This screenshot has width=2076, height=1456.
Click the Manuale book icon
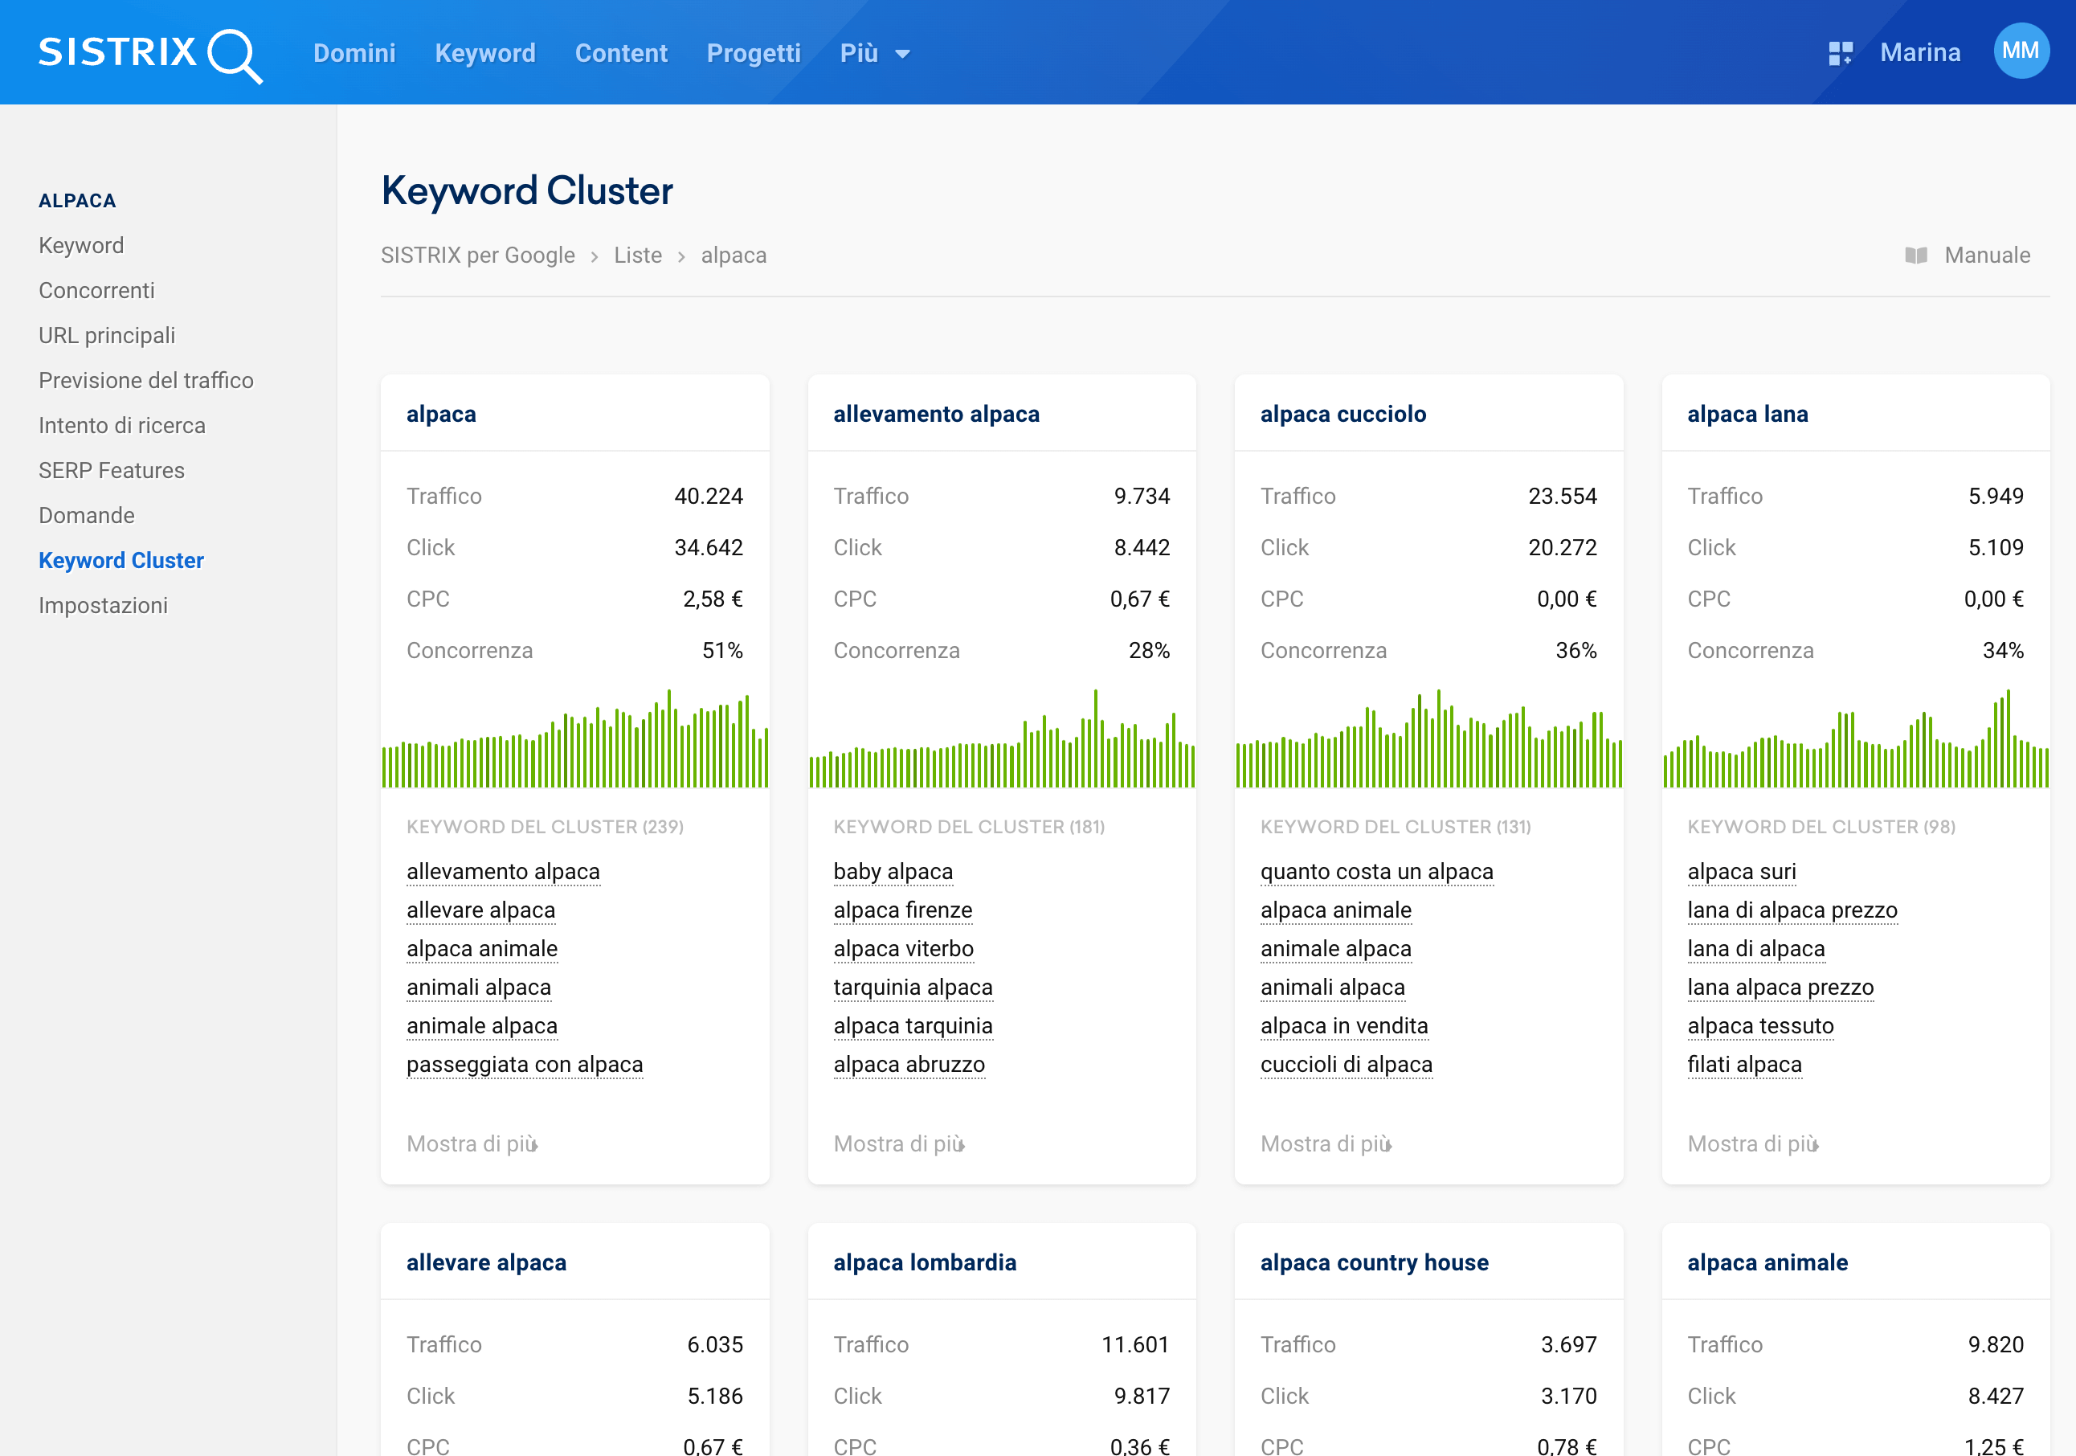(1915, 256)
